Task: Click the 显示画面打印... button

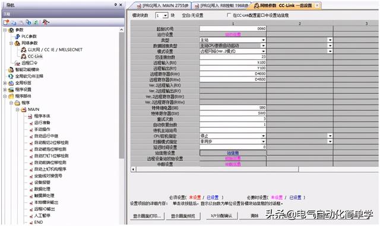Action: point(147,216)
